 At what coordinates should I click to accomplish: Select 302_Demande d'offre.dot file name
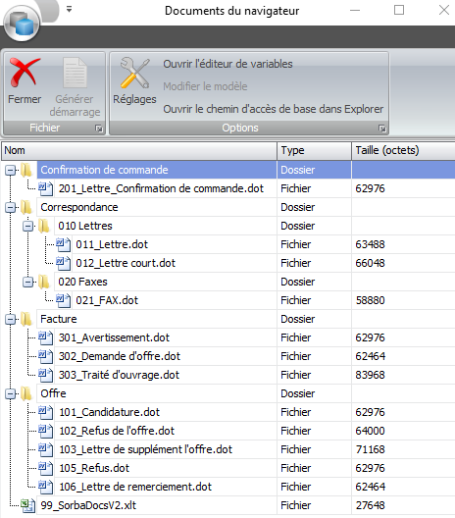click(x=120, y=356)
